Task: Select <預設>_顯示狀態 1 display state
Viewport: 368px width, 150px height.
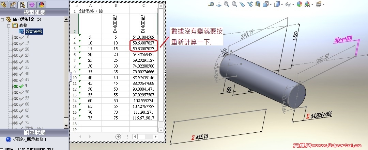Action: 30,139
